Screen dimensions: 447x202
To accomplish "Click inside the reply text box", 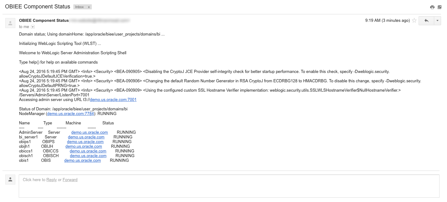I will [x=229, y=186].
